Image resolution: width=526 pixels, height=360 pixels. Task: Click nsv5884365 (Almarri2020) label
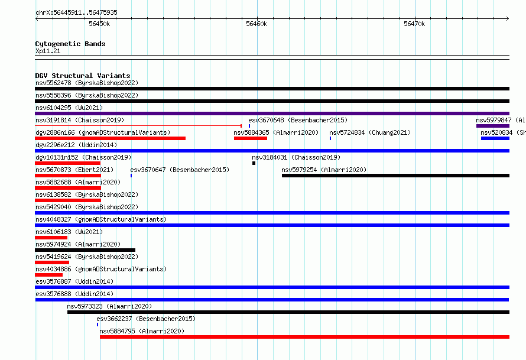pyautogui.click(x=276, y=132)
